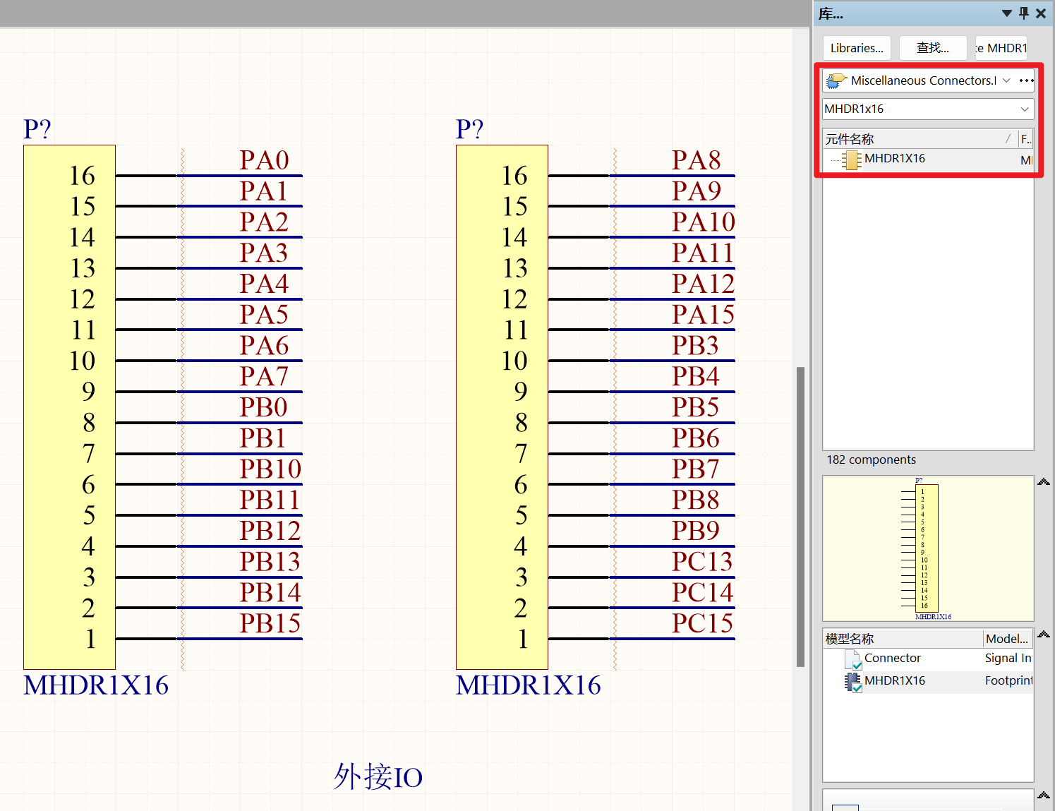The height and width of the screenshot is (811, 1055).
Task: Collapse the 模型名称 models section arrow
Action: click(x=1044, y=635)
